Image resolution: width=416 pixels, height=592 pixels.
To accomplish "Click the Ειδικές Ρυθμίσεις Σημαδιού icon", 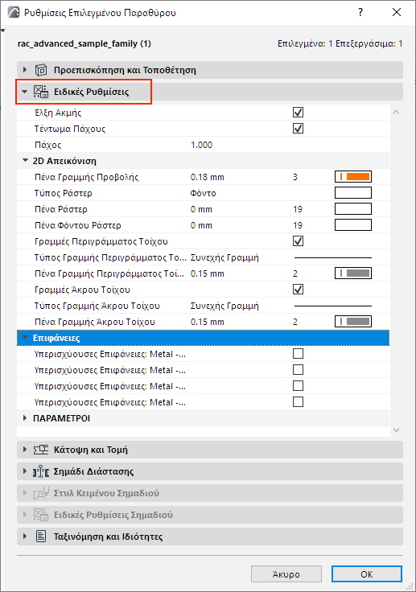I will coord(41,515).
